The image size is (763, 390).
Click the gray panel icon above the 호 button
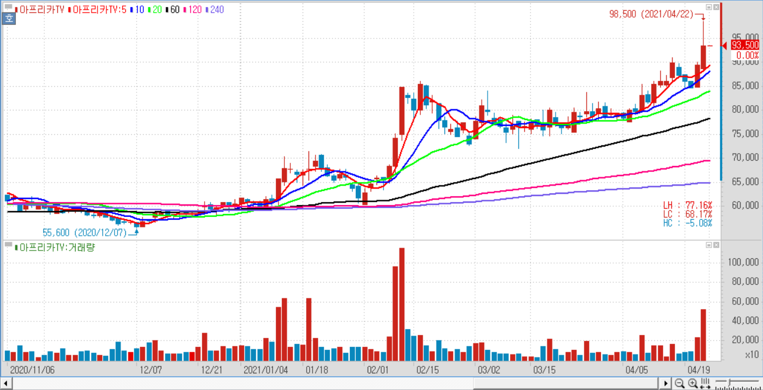[8, 8]
